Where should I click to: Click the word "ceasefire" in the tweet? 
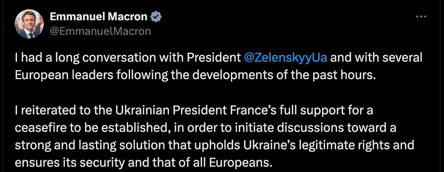click(x=40, y=128)
